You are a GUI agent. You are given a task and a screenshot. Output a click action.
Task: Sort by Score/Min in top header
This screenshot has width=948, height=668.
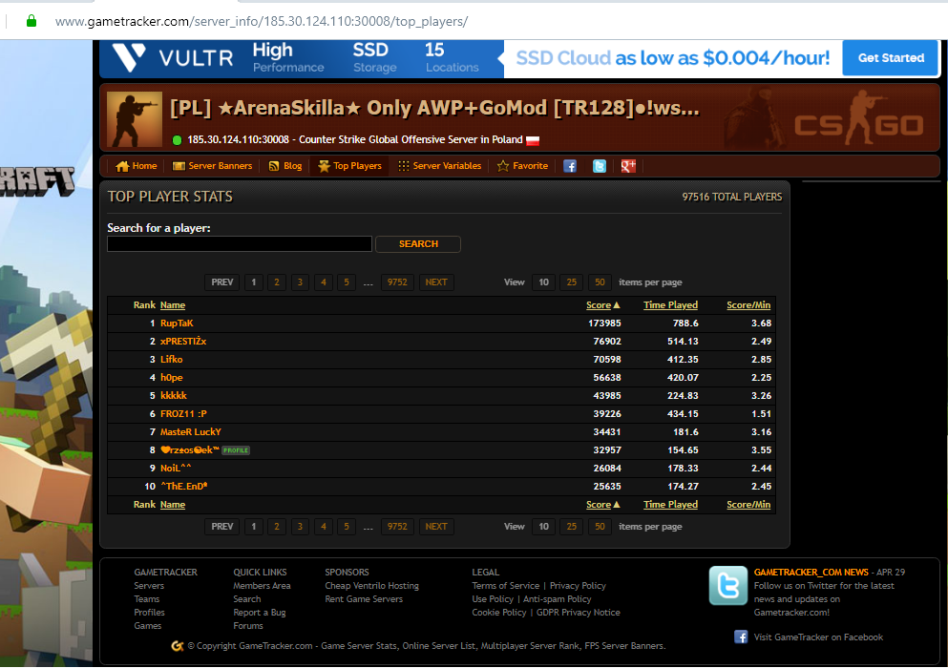pos(748,305)
